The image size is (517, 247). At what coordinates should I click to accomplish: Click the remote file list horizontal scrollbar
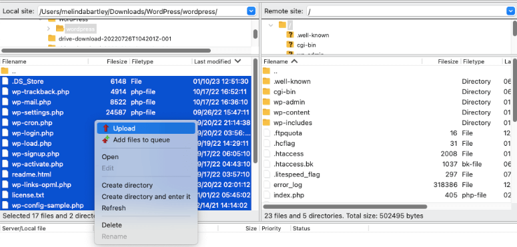[345, 207]
